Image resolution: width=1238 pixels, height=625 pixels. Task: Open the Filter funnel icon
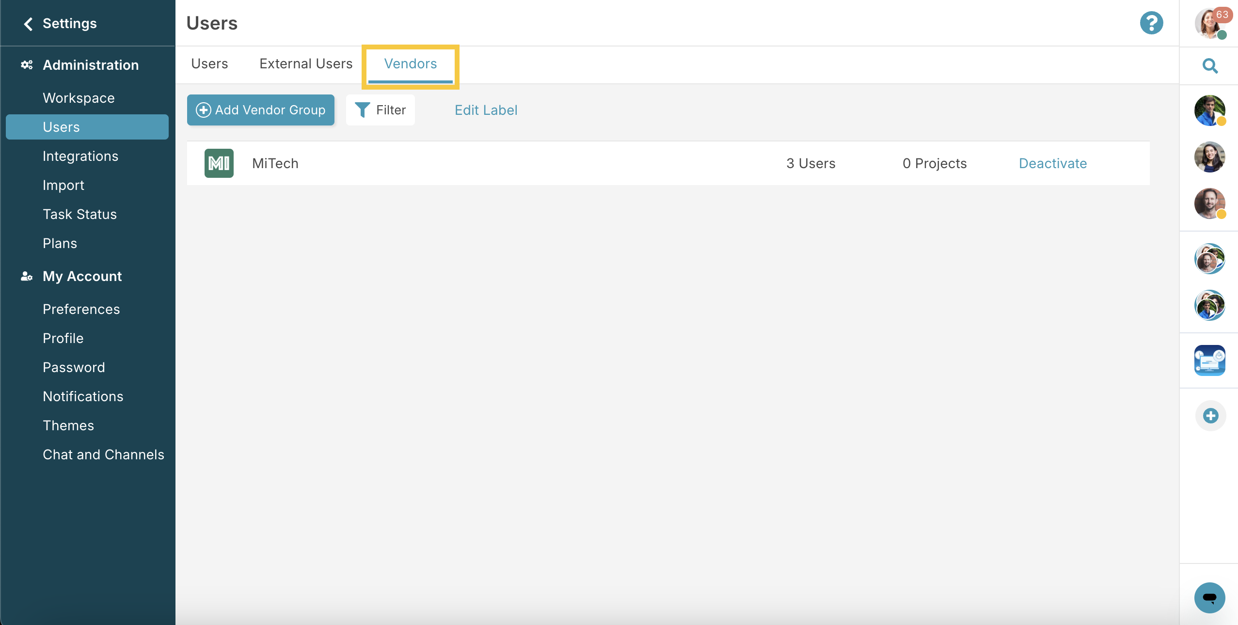pos(362,110)
